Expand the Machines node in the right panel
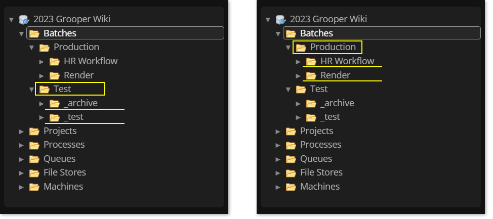Viewport: 493px width, 219px height. pyautogui.click(x=278, y=187)
